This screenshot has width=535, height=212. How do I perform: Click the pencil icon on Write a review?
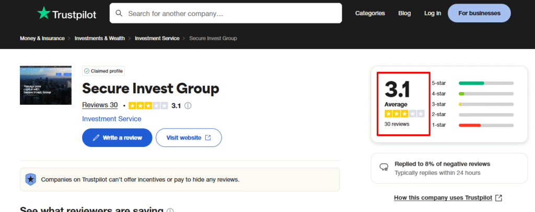[96, 138]
